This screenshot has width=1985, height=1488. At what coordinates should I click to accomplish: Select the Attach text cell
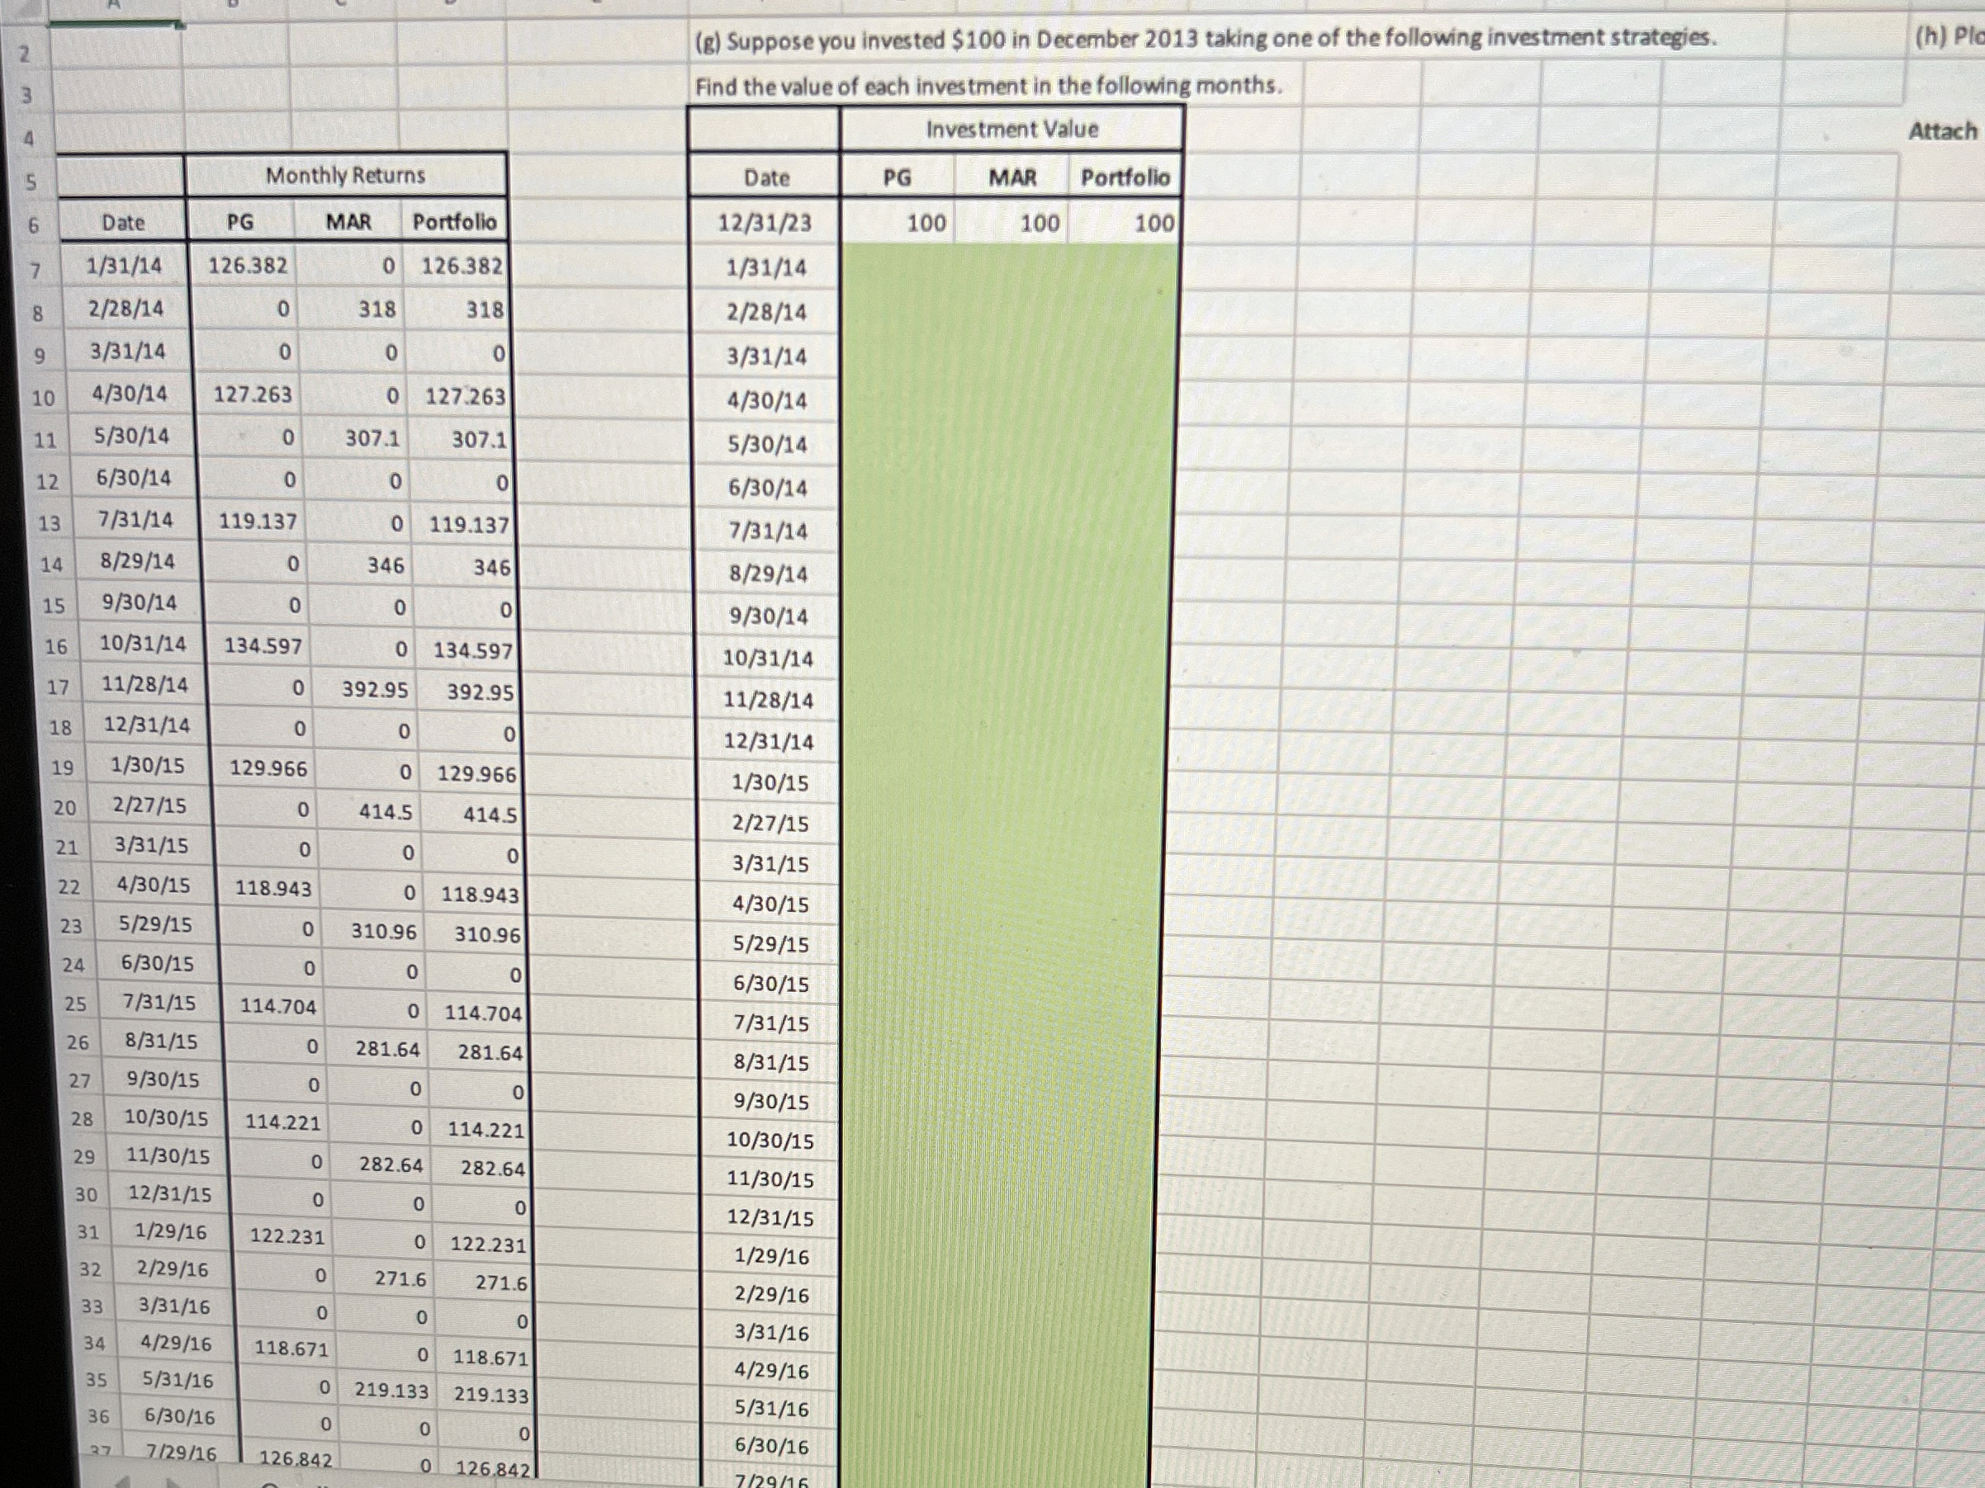click(1941, 131)
